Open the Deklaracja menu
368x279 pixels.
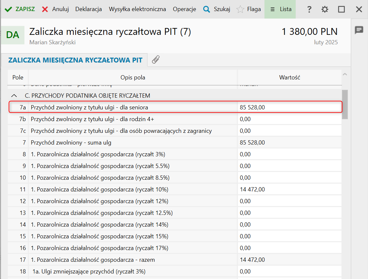click(x=89, y=9)
